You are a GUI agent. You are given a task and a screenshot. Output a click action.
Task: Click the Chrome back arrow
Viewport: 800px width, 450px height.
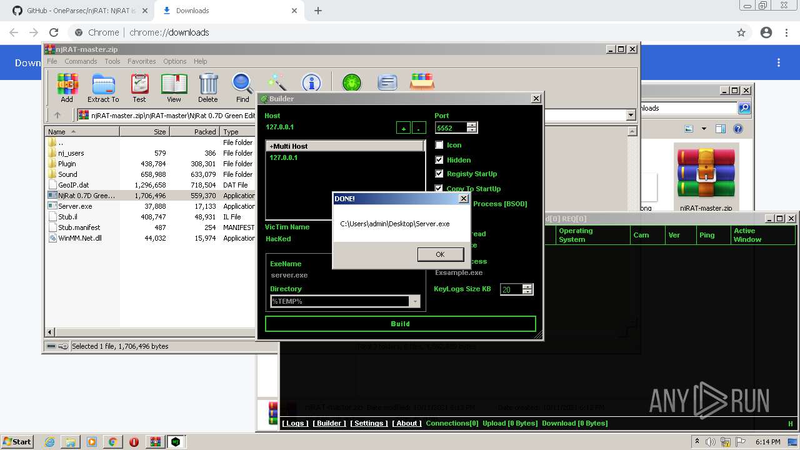14,32
